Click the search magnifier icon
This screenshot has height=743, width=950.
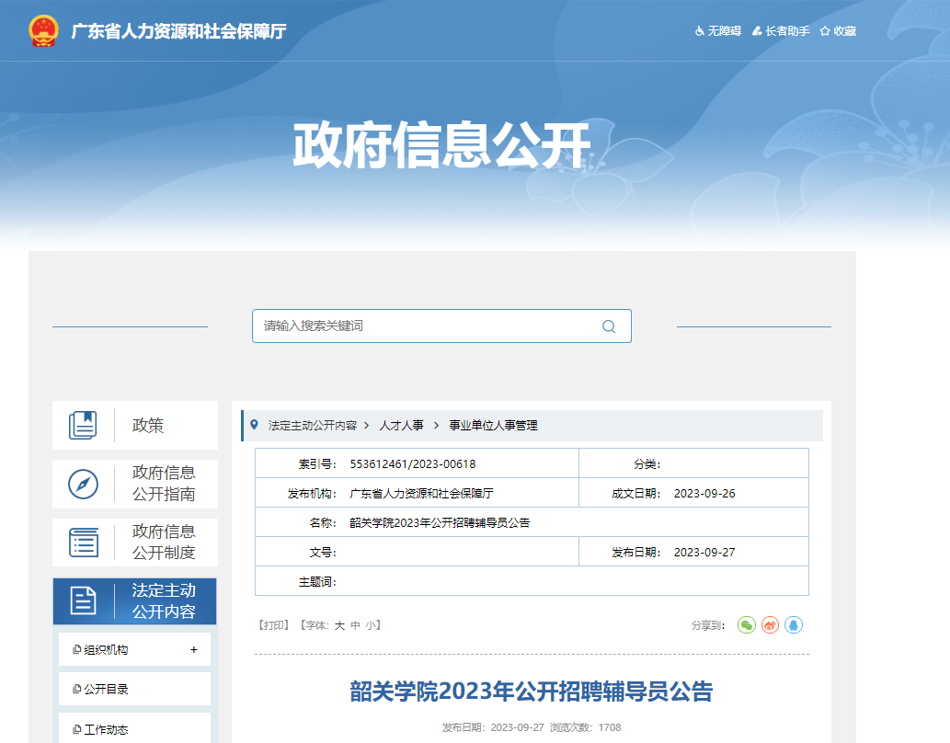[x=608, y=326]
